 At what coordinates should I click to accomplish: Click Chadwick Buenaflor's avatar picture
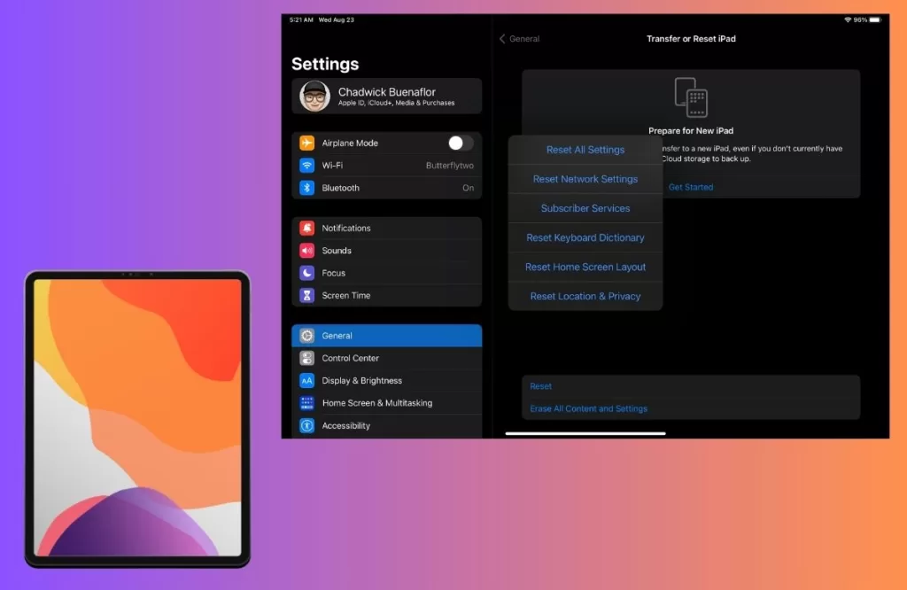(314, 96)
